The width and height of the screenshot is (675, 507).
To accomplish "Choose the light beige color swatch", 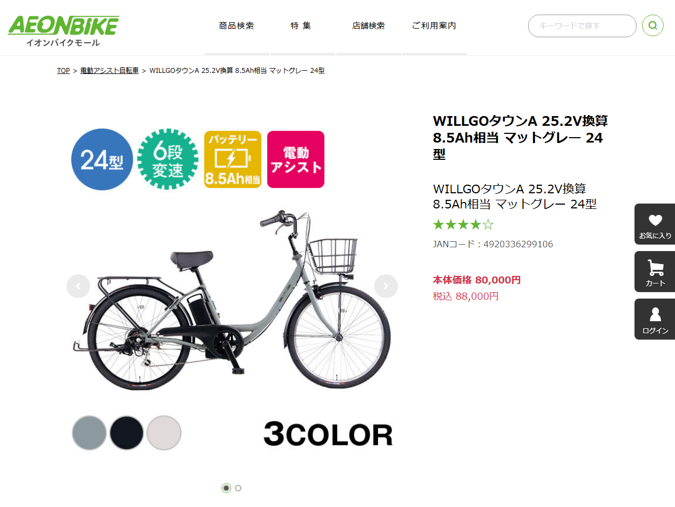I will click(x=164, y=432).
